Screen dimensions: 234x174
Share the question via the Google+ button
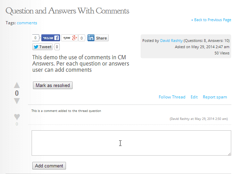pyautogui.click(x=69, y=38)
